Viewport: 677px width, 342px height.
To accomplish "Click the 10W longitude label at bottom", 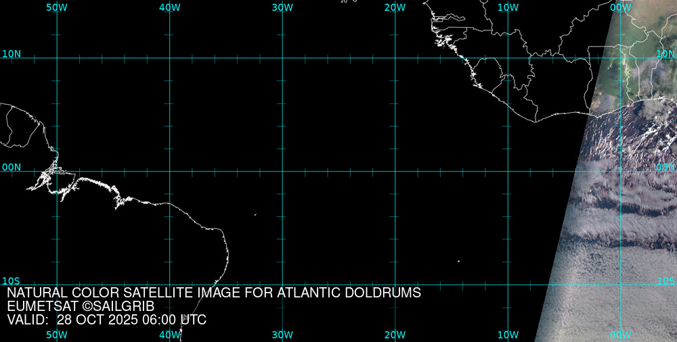I will 508,335.
